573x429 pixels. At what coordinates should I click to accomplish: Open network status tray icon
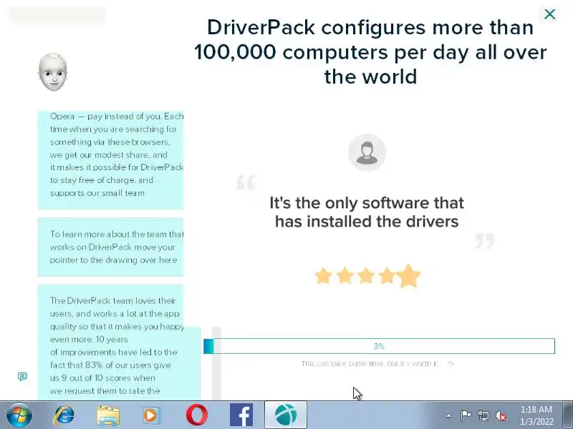coord(483,415)
